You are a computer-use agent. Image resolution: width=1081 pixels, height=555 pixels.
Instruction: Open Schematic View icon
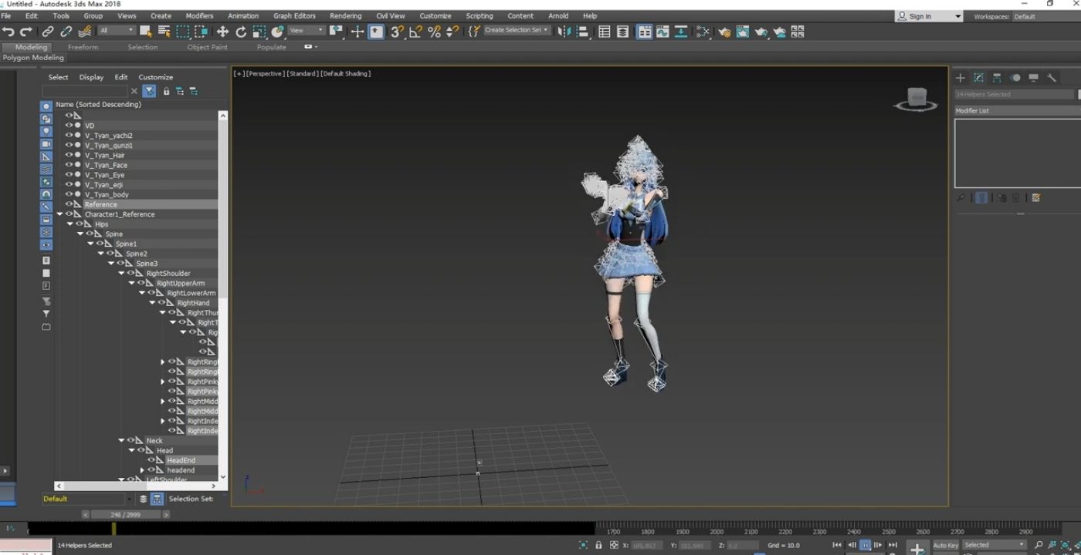click(x=681, y=32)
